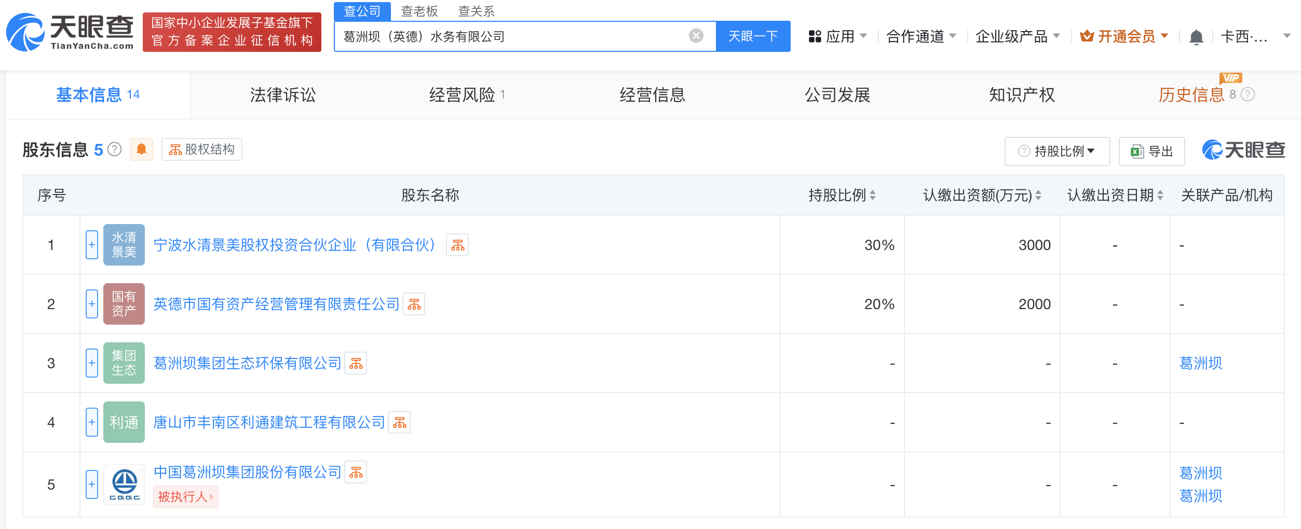Switch to 经营信息 tab
1301x529 pixels.
click(653, 95)
